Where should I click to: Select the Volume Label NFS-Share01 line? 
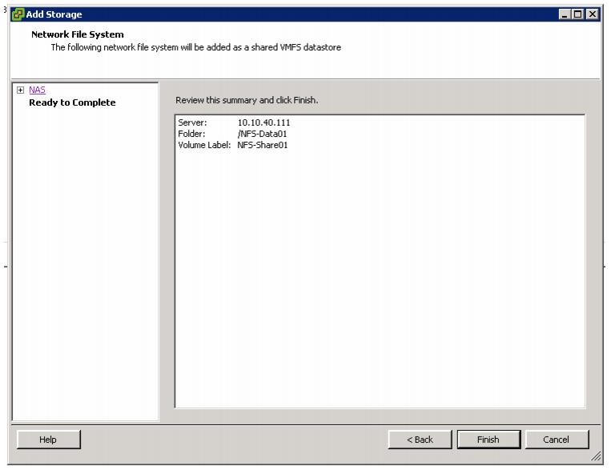[x=233, y=145]
